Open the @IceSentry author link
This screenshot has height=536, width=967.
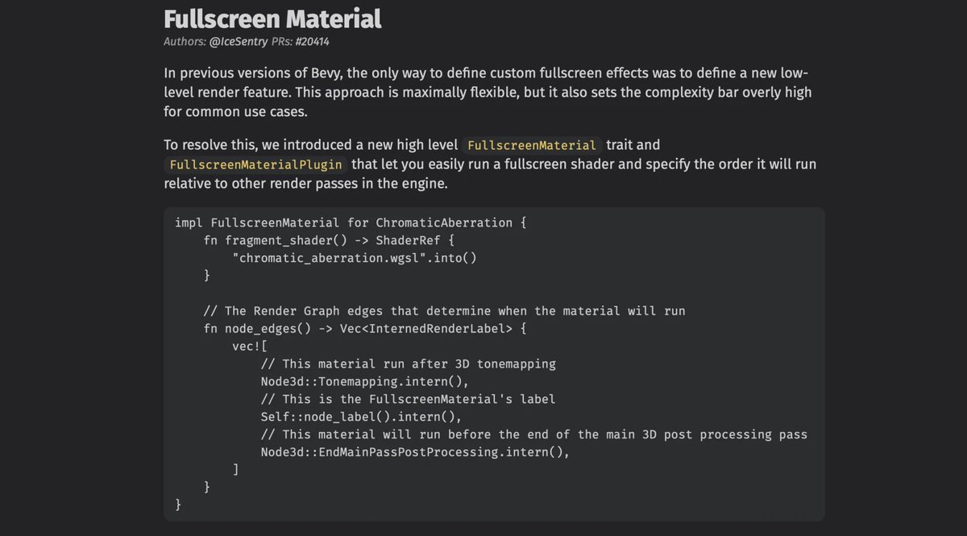coord(239,41)
